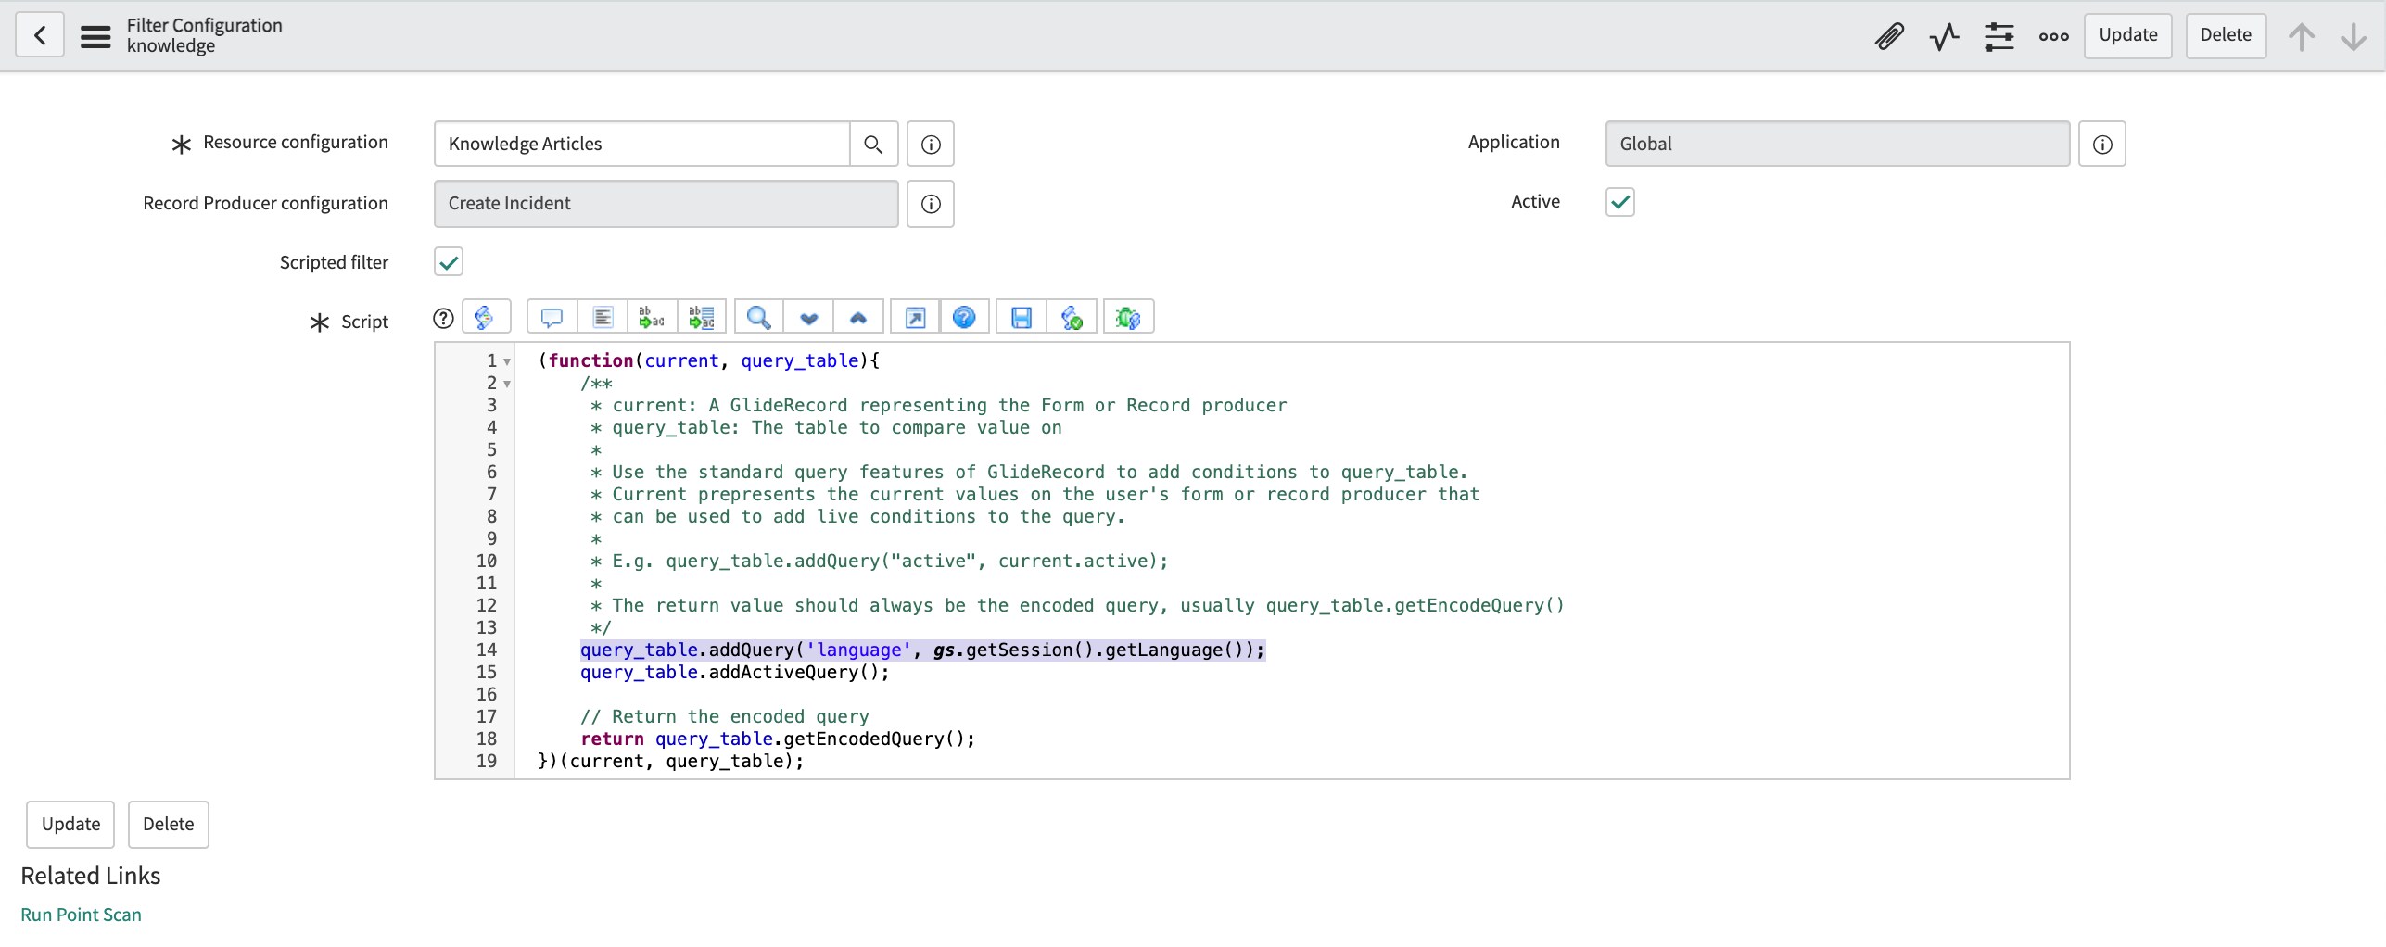Click the 'return query_table.getEncodedQuery();' line
Viewport: 2386px width, 947px height.
pyautogui.click(x=778, y=739)
